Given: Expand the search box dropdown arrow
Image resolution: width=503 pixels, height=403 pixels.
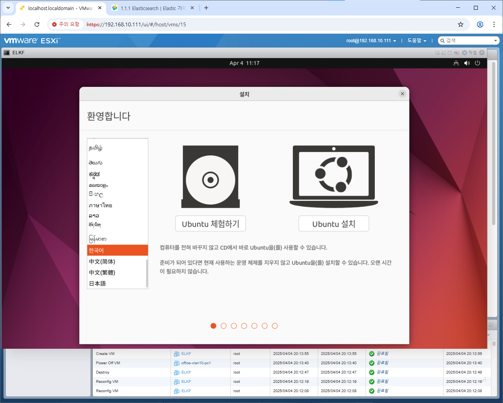Looking at the screenshot, I should pyautogui.click(x=496, y=41).
